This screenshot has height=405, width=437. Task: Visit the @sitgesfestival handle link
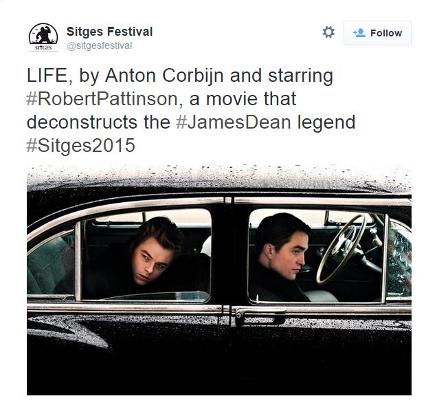[99, 46]
